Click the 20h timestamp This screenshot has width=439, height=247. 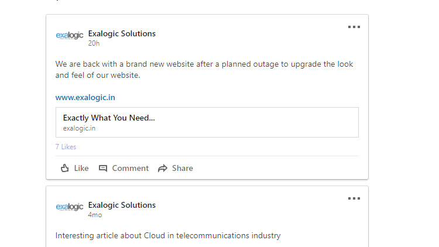[x=94, y=43]
